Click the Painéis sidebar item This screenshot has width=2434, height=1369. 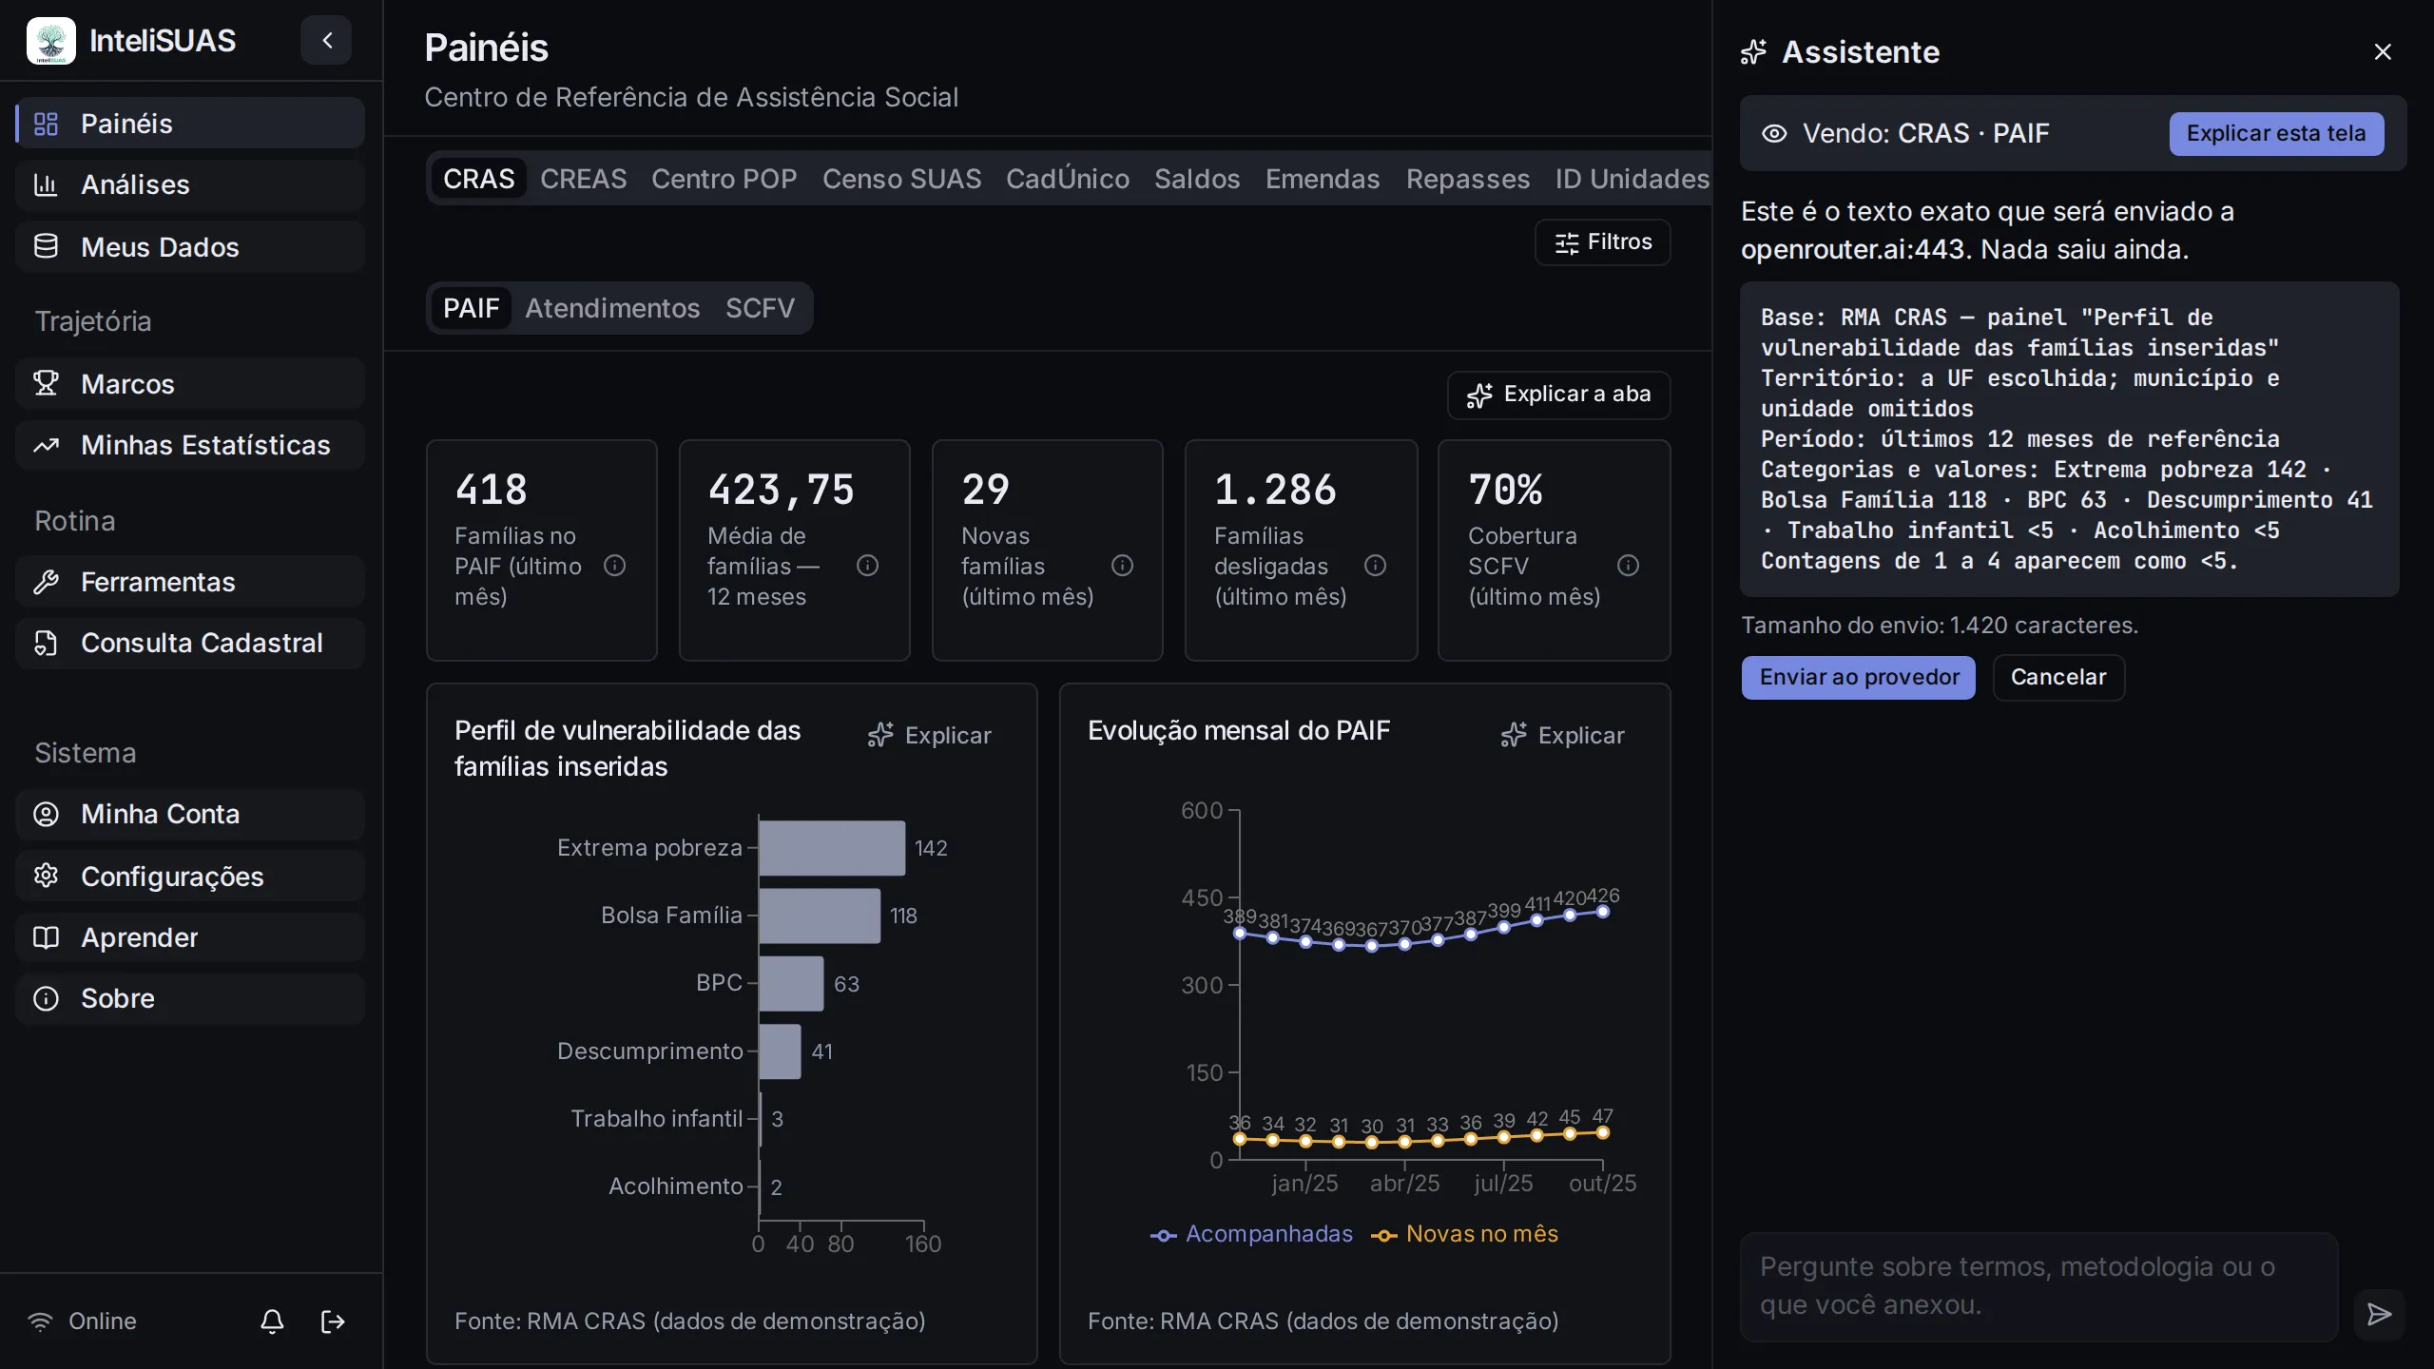[x=190, y=124]
